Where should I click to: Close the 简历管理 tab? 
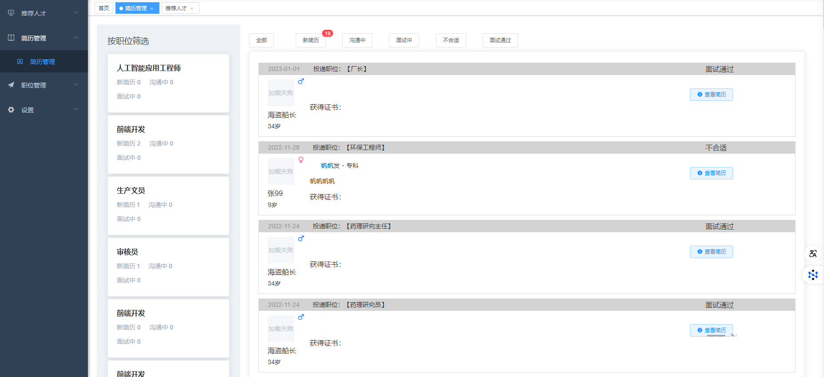pos(152,8)
